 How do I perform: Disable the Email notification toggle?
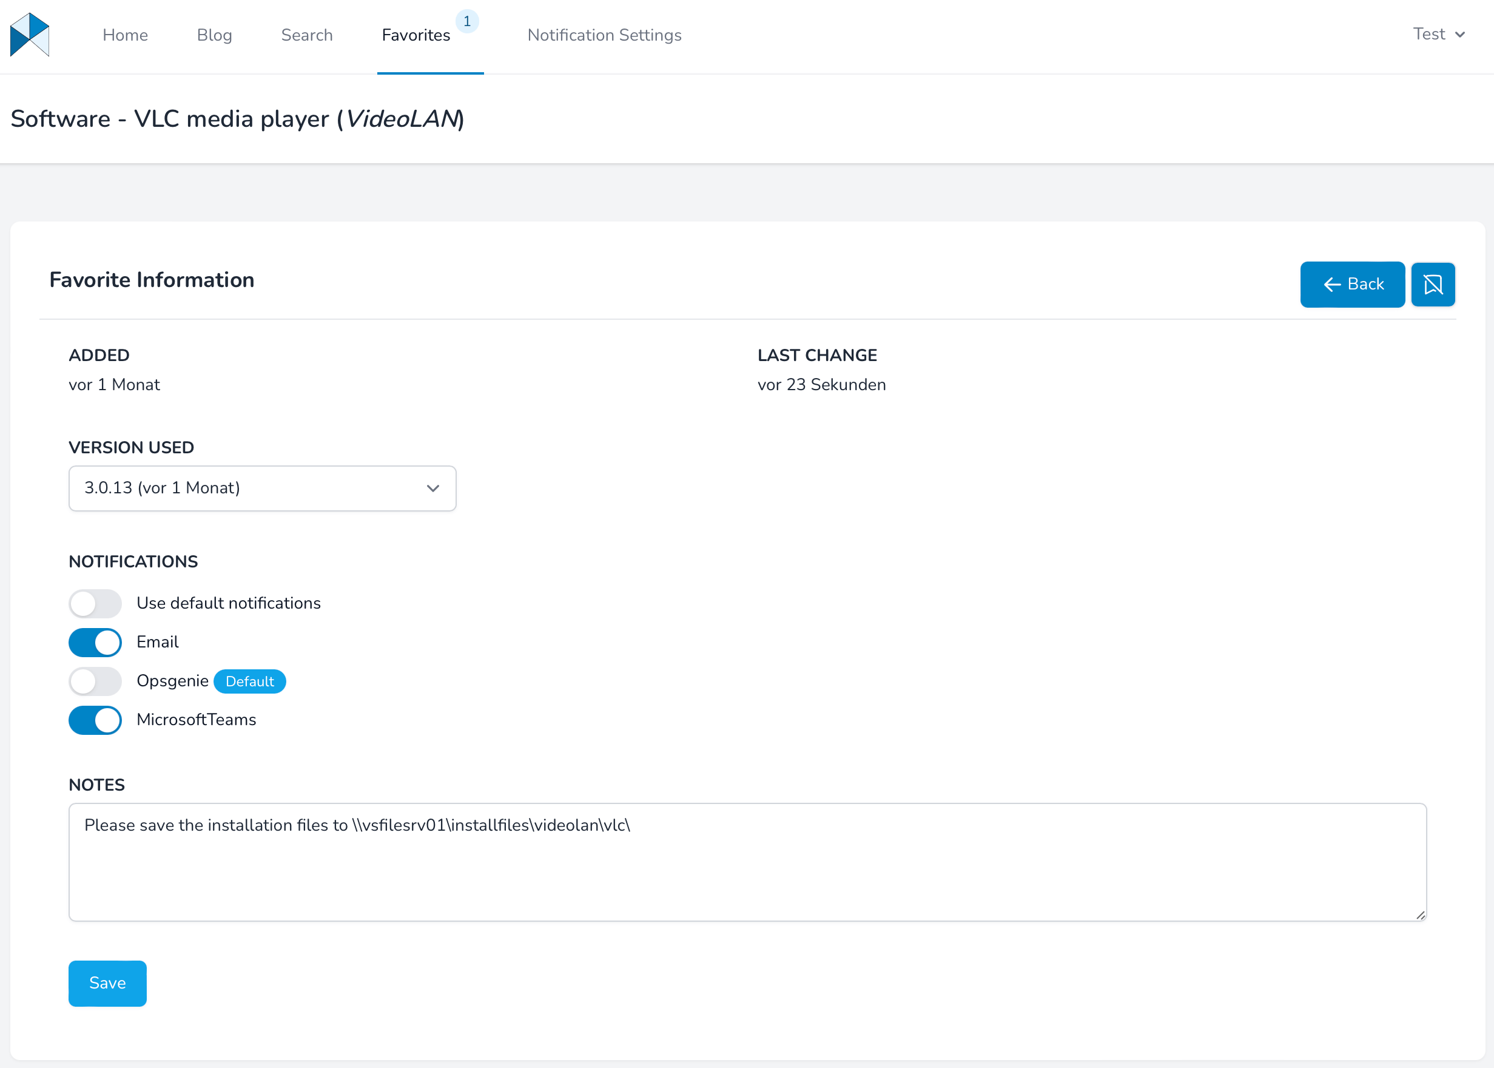coord(95,643)
